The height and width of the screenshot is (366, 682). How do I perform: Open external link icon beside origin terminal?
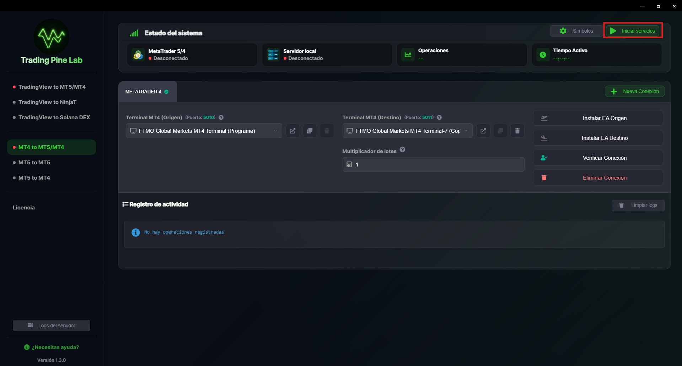292,131
